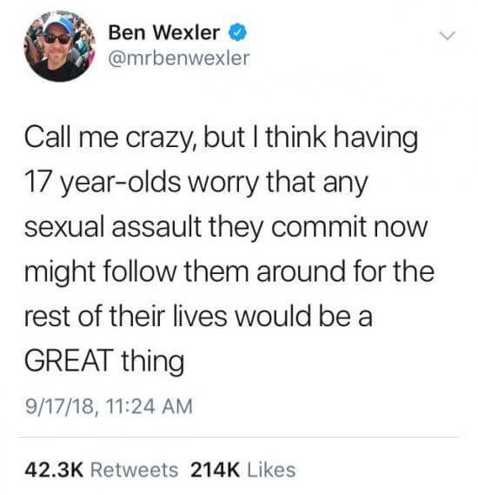This screenshot has height=495, width=478.
Task: Expand the tweet options chevron
Action: (x=448, y=36)
